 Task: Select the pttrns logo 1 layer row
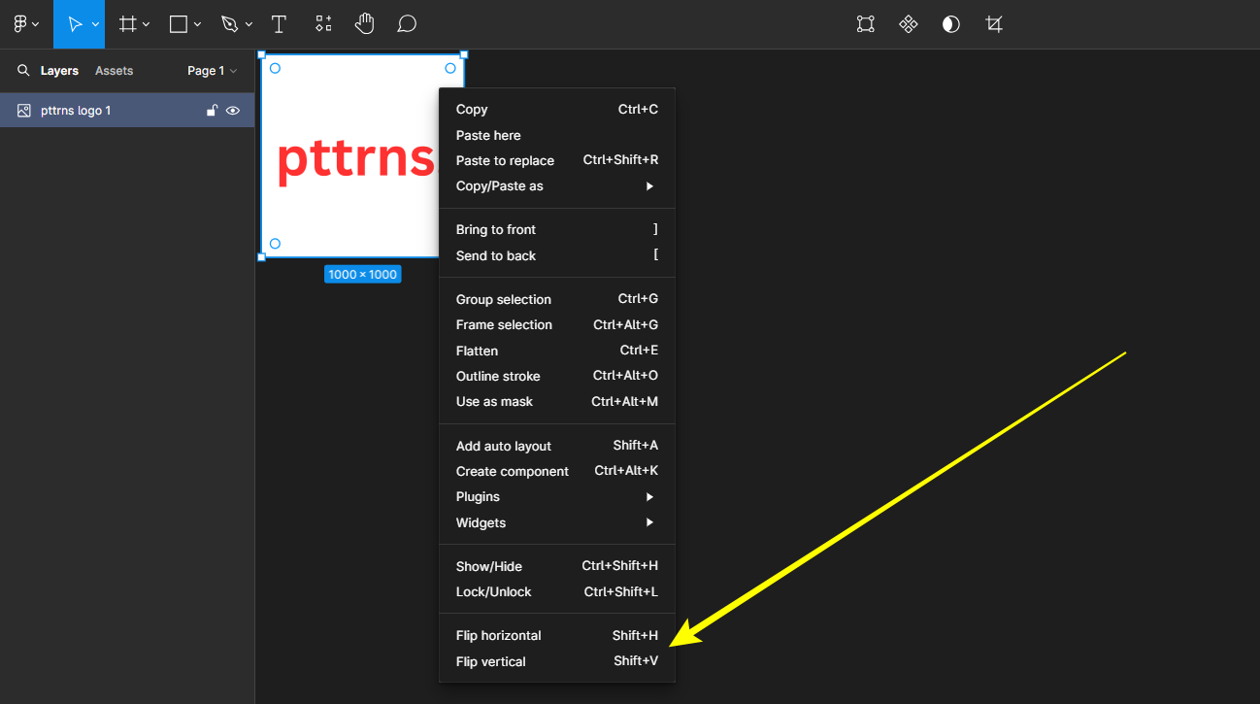127,111
